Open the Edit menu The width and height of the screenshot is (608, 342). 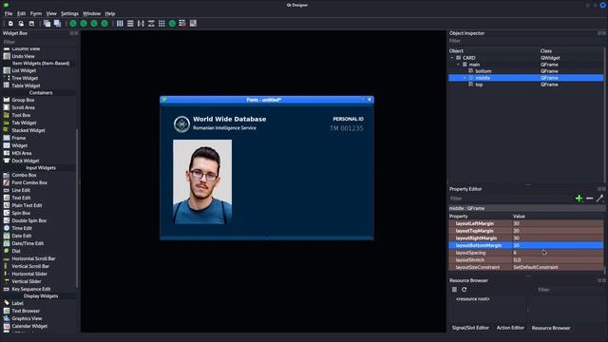(21, 13)
